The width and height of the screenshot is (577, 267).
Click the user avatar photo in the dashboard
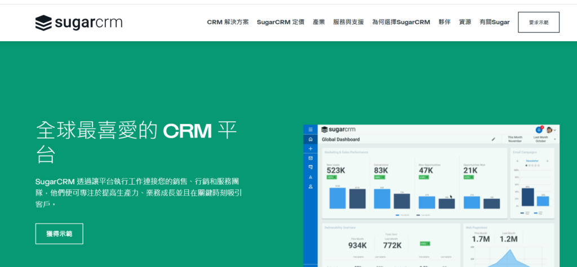click(x=549, y=130)
